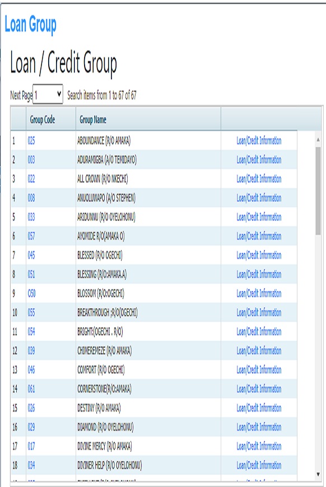
Task: Click group code 039 for CHIMEREMEZE
Action: [x=31, y=350]
